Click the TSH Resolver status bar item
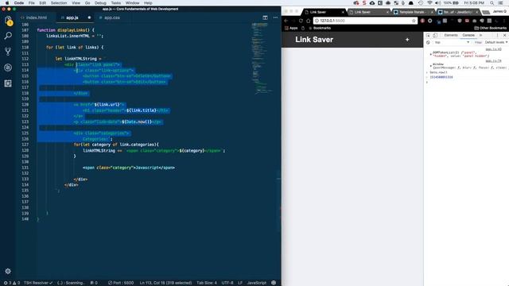Viewport: 509px width, 286px height. (x=38, y=283)
